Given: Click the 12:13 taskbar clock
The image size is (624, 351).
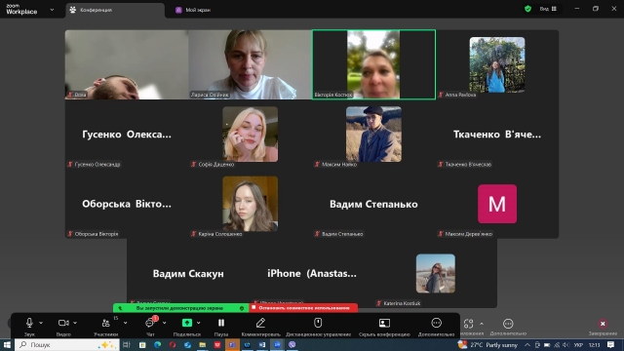Looking at the screenshot, I should [x=594, y=344].
